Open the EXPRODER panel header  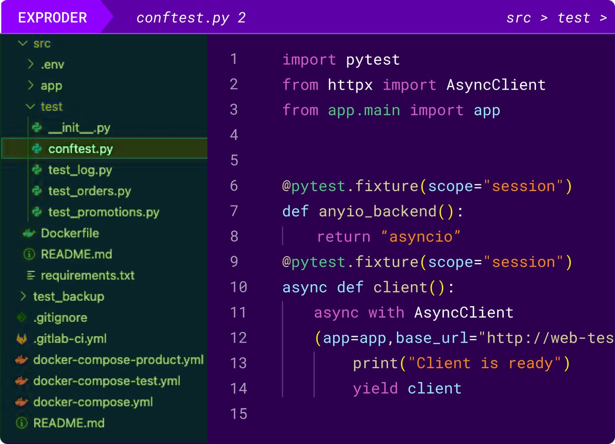[52, 18]
